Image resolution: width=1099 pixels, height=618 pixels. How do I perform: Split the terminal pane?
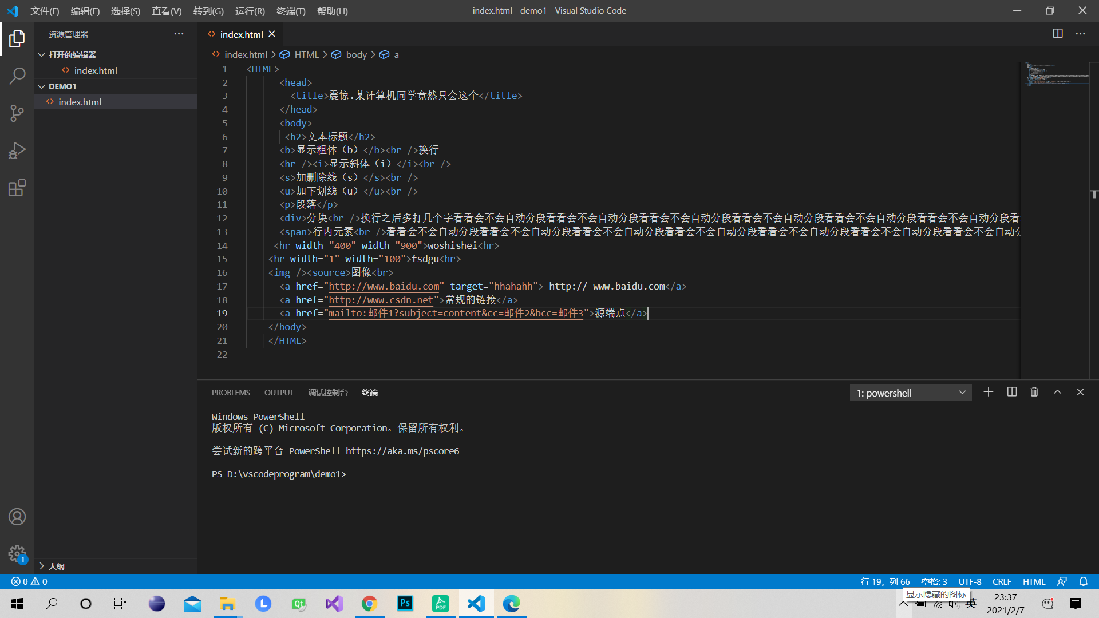(1012, 392)
